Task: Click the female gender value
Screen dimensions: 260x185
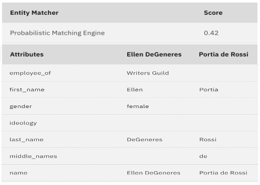Action: [x=138, y=107]
